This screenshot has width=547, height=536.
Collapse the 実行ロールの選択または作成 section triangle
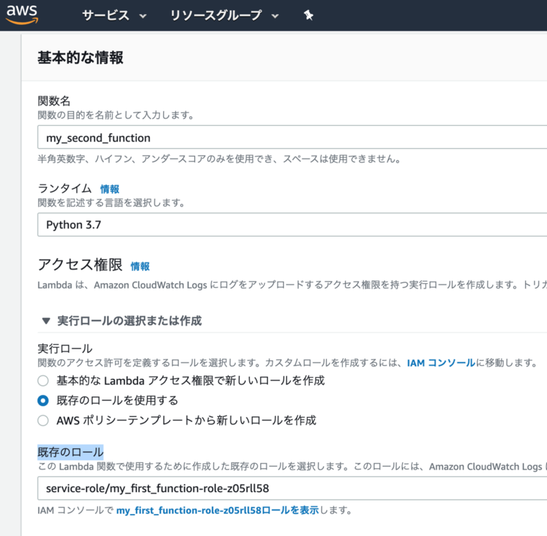(46, 321)
